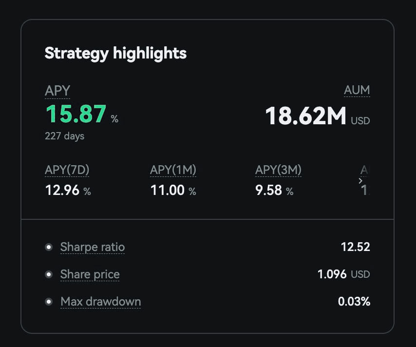The width and height of the screenshot is (416, 347).
Task: Select the APY(1M) label
Action: pos(173,170)
